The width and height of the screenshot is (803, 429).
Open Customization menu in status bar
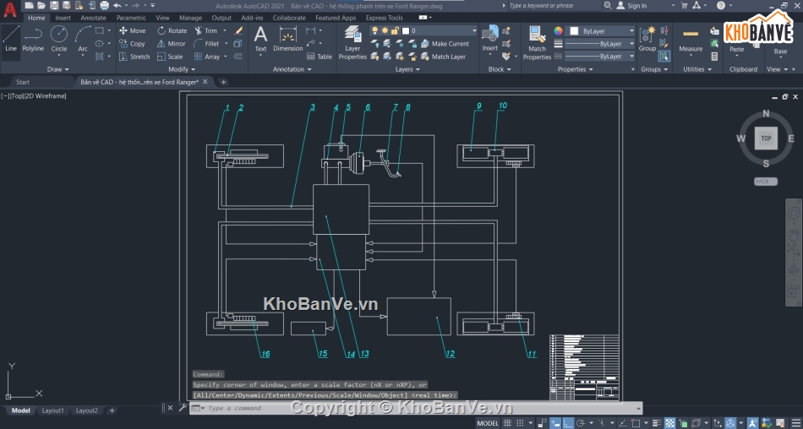click(796, 423)
